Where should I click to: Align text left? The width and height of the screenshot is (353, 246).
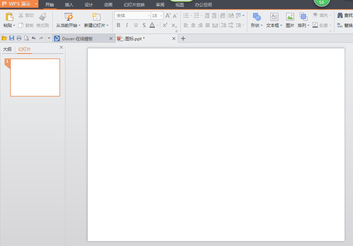[x=186, y=25]
